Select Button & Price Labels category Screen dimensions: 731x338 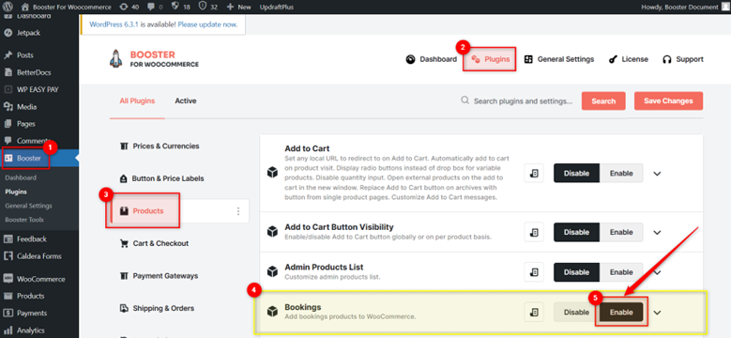click(161, 178)
